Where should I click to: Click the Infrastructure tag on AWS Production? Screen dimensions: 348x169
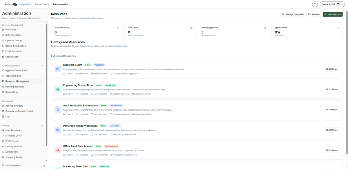pyautogui.click(x=116, y=105)
